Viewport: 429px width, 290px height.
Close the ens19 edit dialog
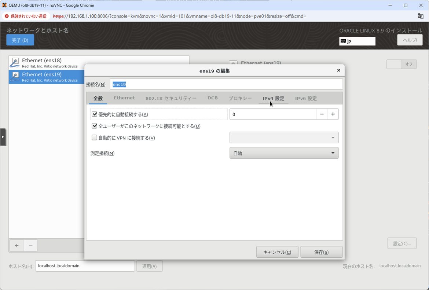(x=338, y=70)
